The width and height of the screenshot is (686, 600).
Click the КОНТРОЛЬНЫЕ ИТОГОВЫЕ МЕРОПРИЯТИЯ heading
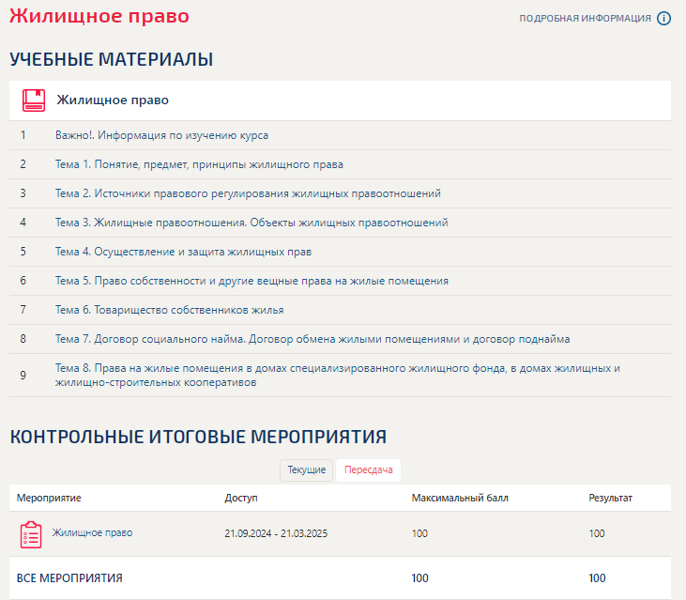(198, 437)
